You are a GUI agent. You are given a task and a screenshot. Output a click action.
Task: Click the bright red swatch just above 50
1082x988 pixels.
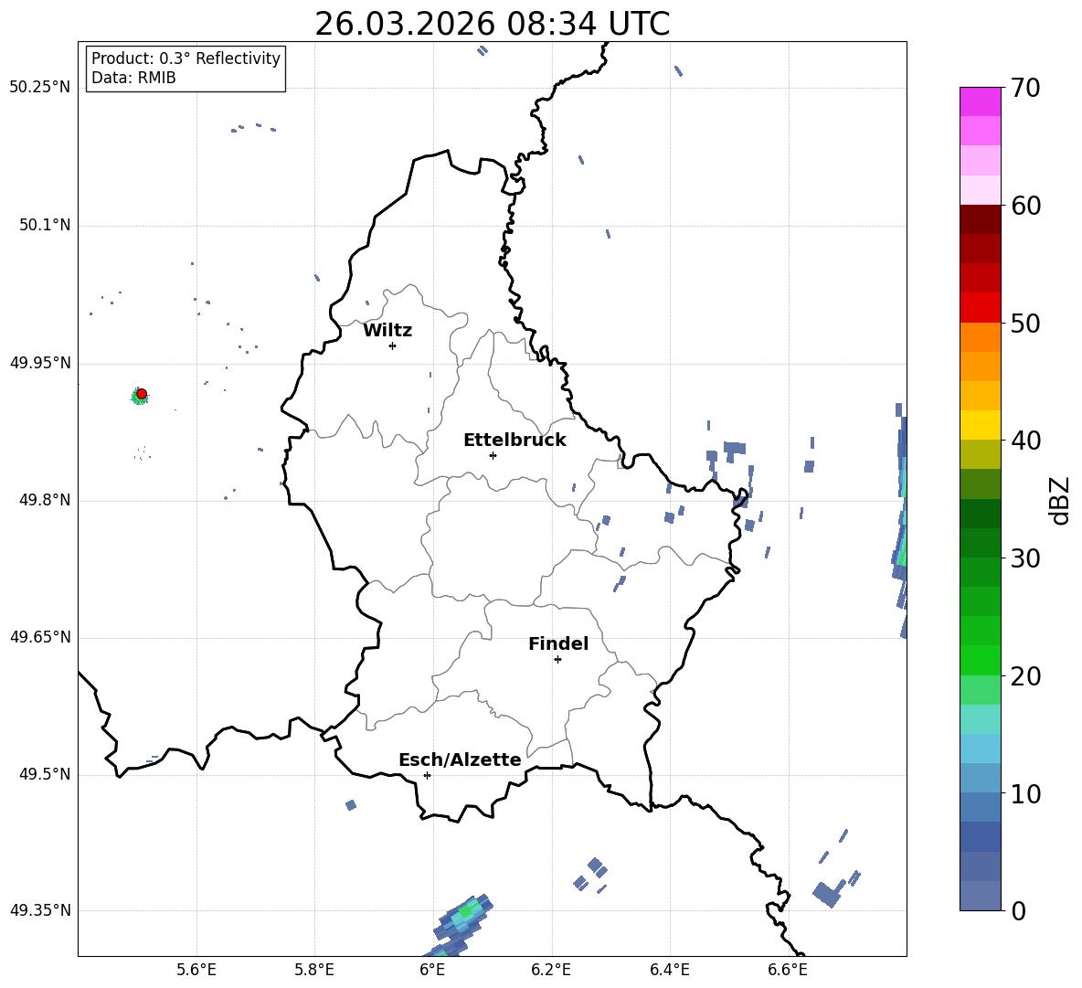pos(980,308)
